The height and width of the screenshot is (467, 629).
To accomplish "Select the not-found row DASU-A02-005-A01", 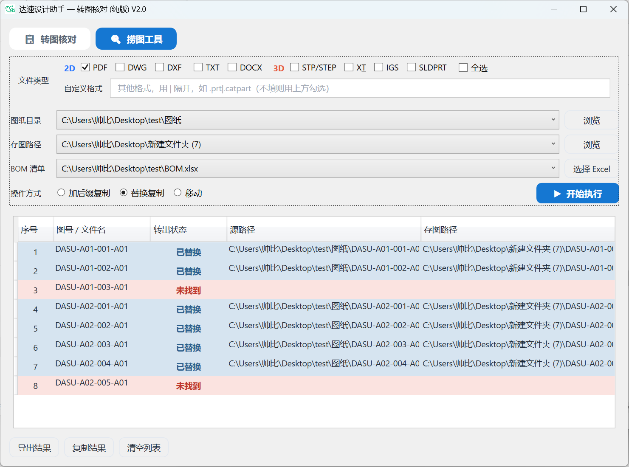I will click(x=316, y=385).
